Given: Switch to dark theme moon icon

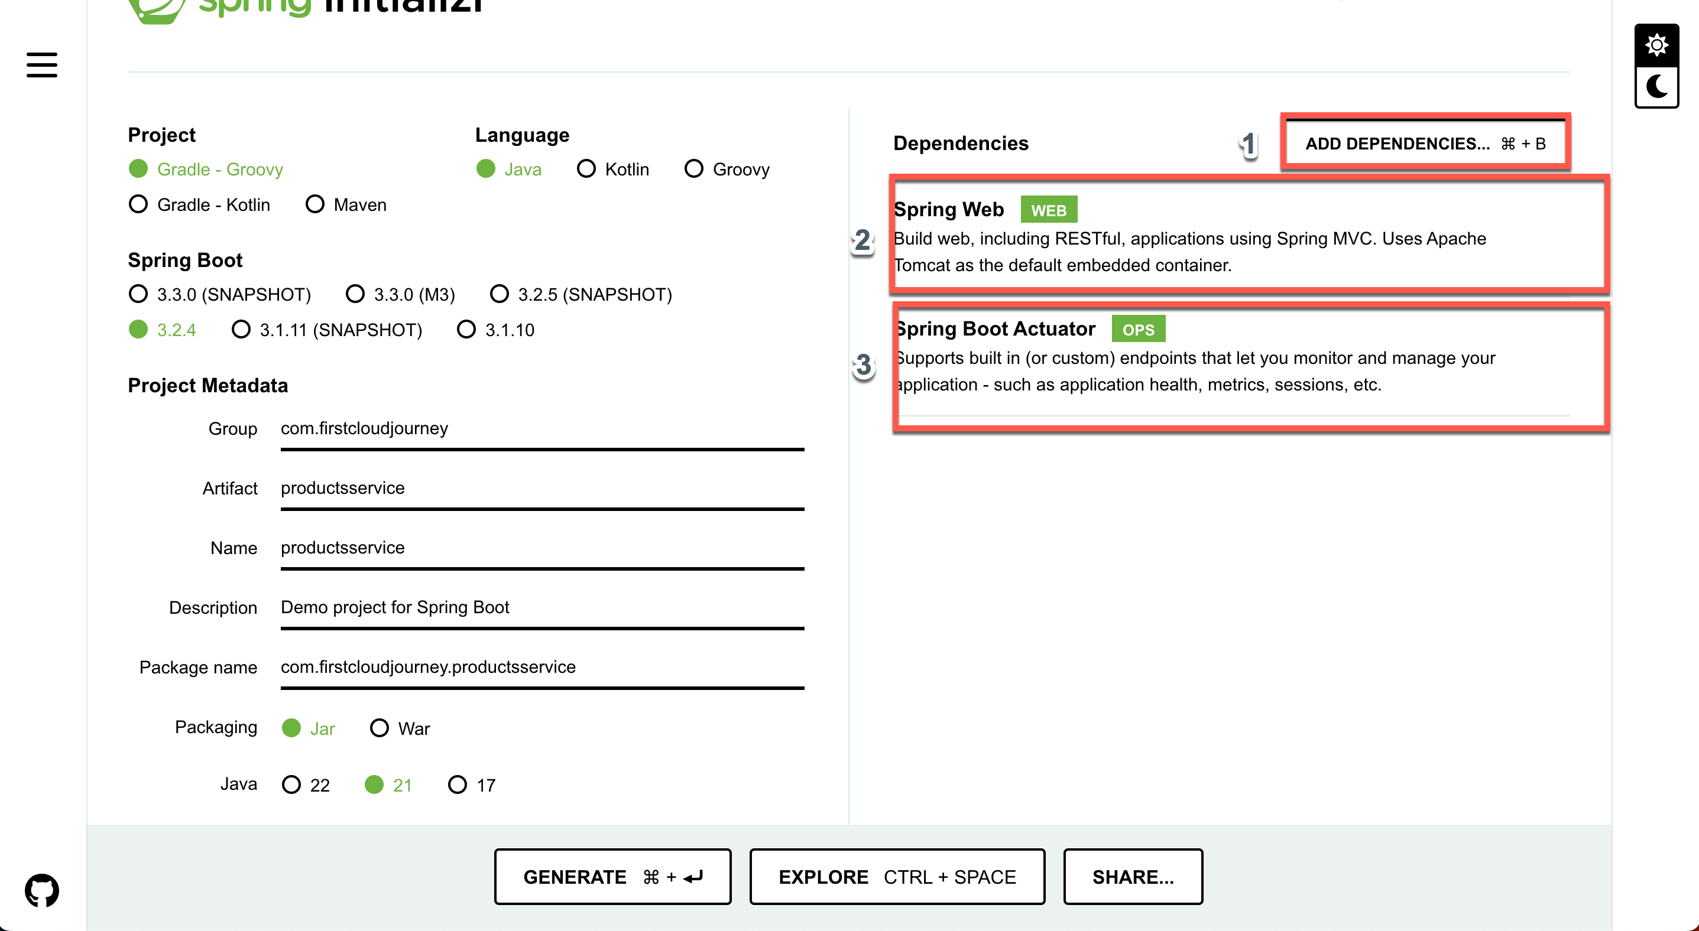Looking at the screenshot, I should tap(1656, 86).
